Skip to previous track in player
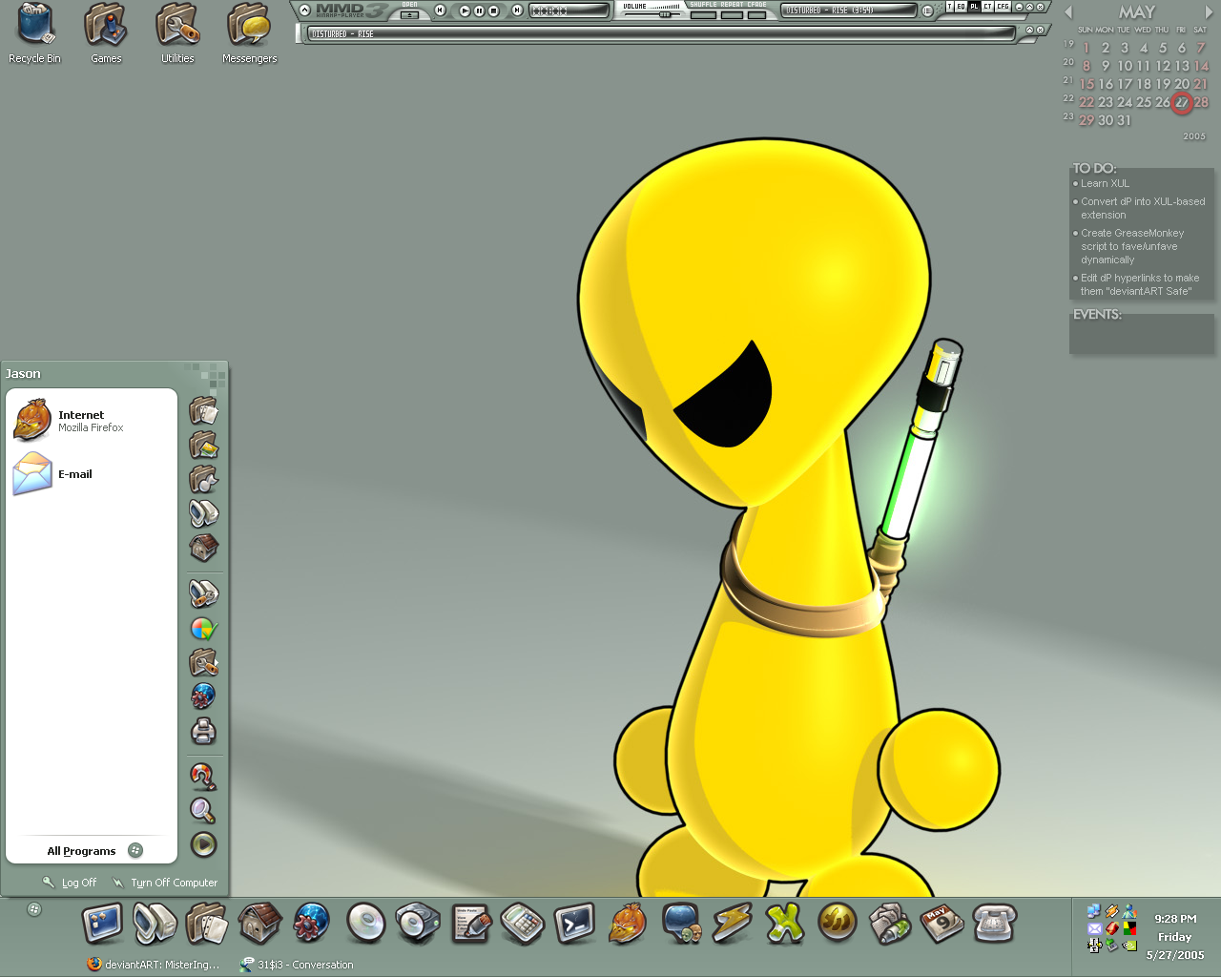 [x=440, y=10]
